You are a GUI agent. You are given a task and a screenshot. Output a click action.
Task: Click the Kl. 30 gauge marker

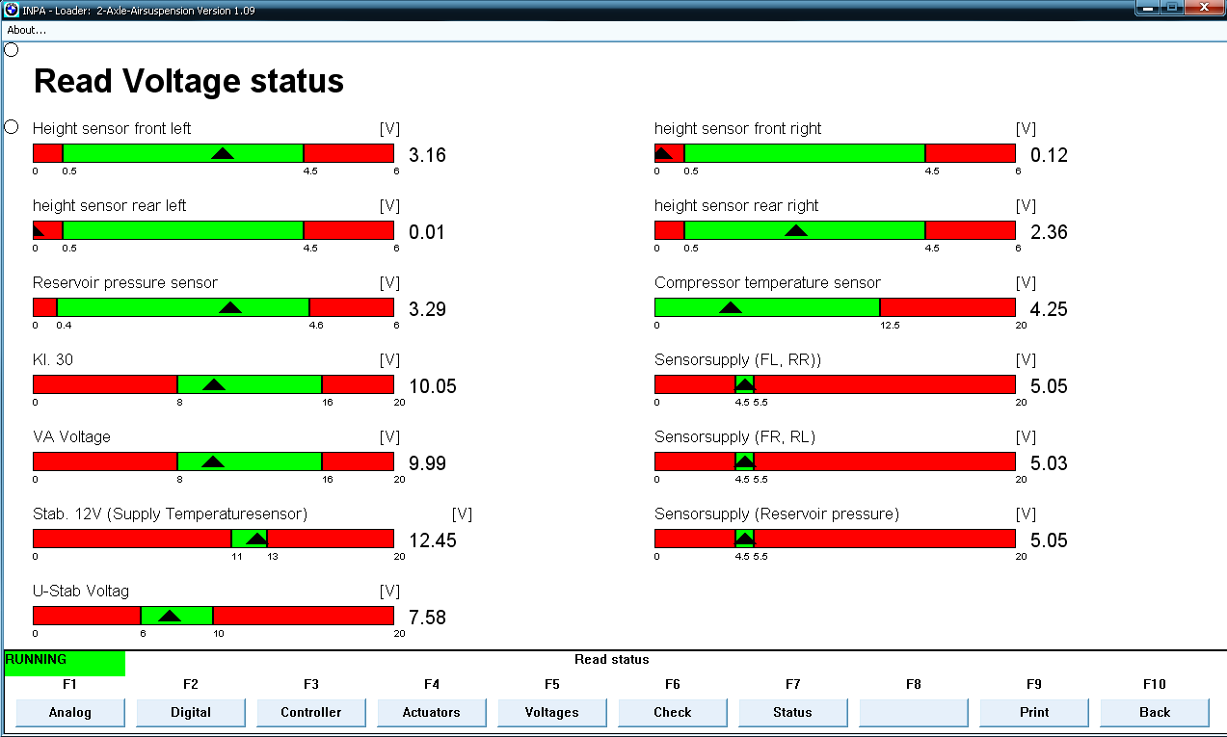point(214,384)
